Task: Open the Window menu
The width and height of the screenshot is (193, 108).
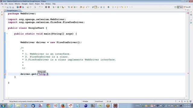Action: point(48,4)
